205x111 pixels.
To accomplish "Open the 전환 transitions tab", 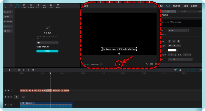I will tap(38, 6).
